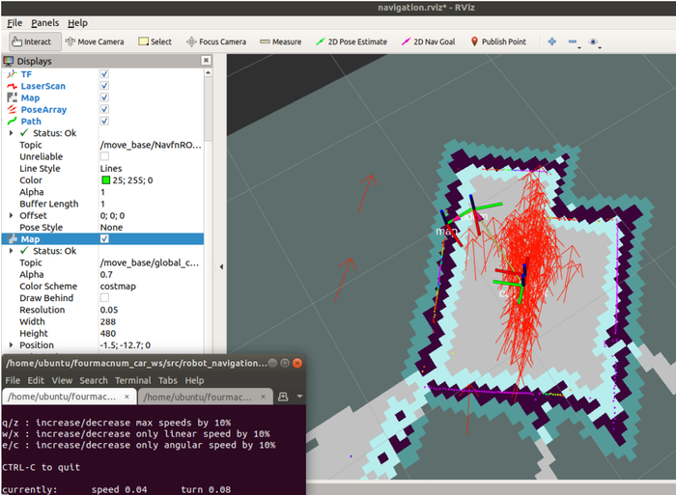The height and width of the screenshot is (495, 676).
Task: Toggle the LaserScan display checkbox
Action: [104, 86]
